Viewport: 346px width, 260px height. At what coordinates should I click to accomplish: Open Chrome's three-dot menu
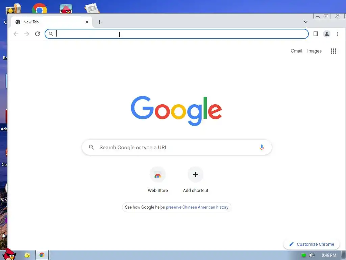[x=338, y=34]
